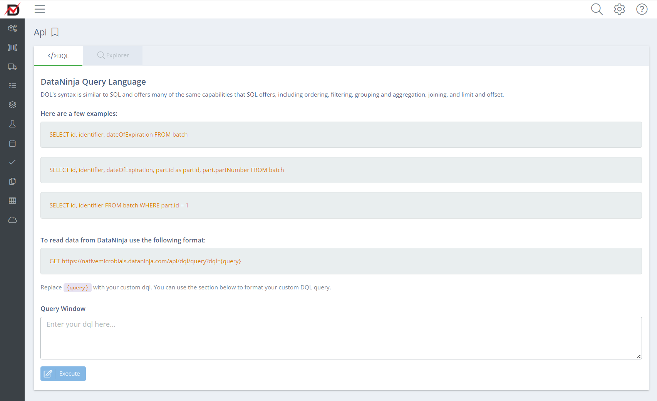The width and height of the screenshot is (657, 401).
Task: Open the truck shipping sidebar icon
Action: coord(12,67)
